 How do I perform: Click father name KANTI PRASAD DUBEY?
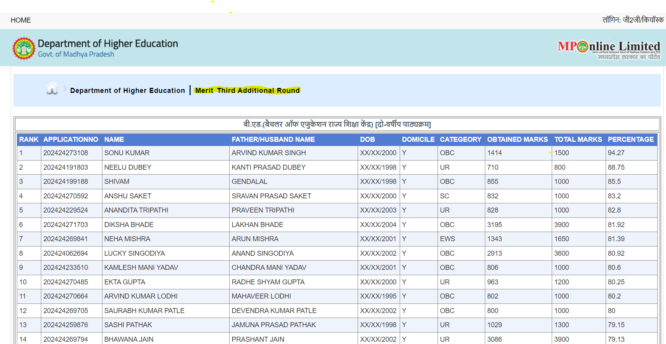click(269, 167)
